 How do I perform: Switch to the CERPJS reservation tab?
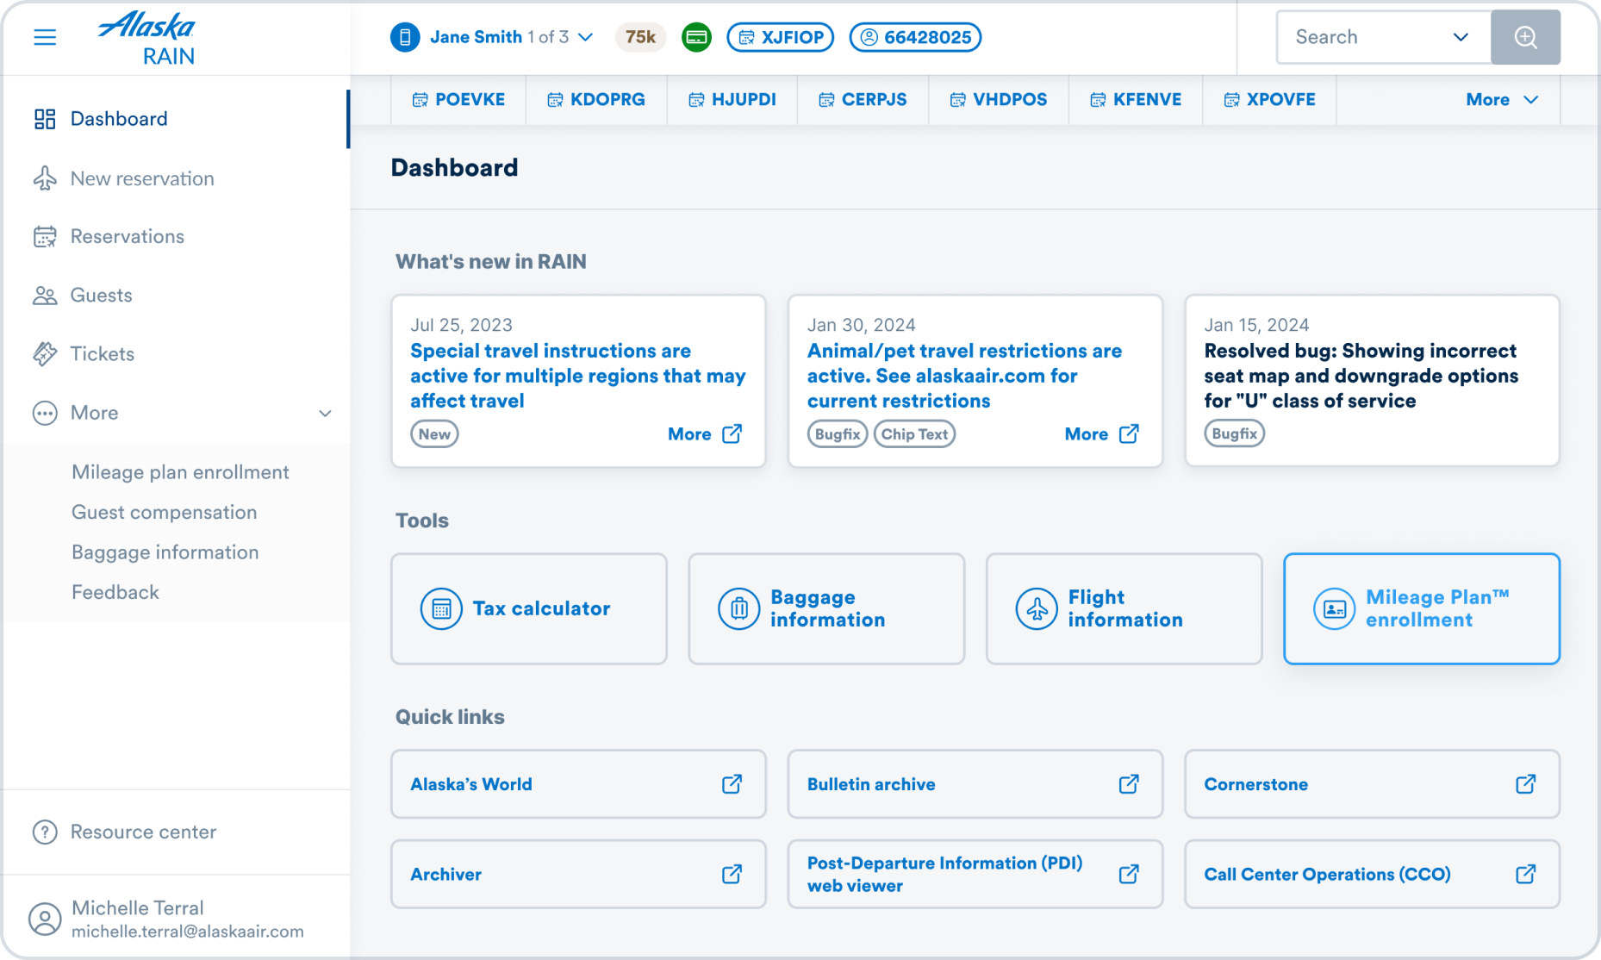point(863,100)
